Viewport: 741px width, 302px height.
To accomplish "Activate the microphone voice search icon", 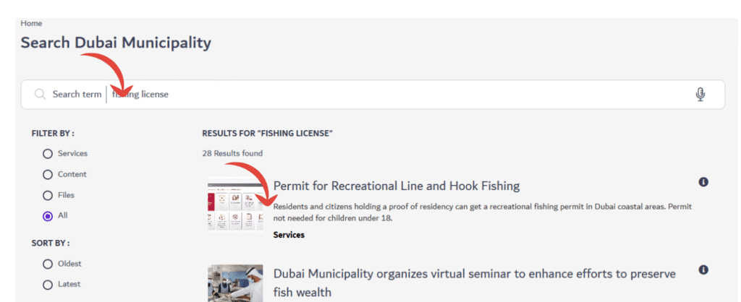I will [700, 95].
